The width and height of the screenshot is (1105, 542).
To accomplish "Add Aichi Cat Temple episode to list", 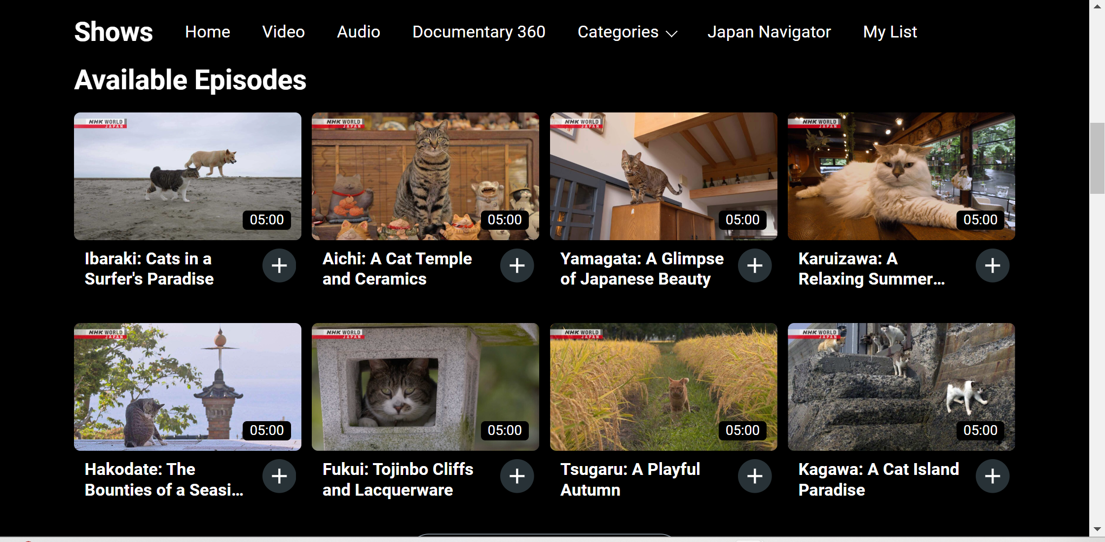I will 517,266.
